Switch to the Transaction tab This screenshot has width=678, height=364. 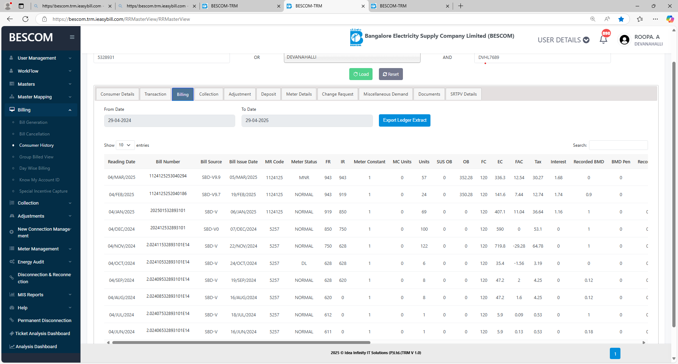click(155, 94)
